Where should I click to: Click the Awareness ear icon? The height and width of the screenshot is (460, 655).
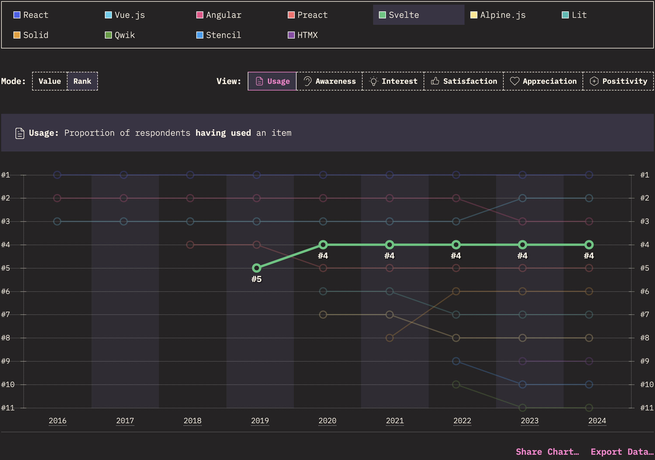(x=307, y=81)
